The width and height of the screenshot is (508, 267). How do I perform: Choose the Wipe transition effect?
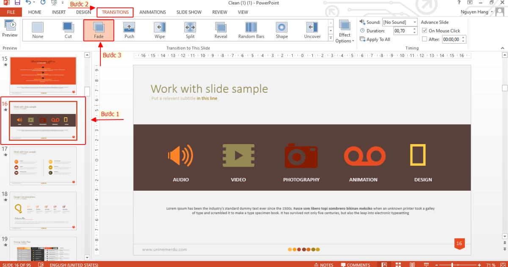(x=160, y=30)
